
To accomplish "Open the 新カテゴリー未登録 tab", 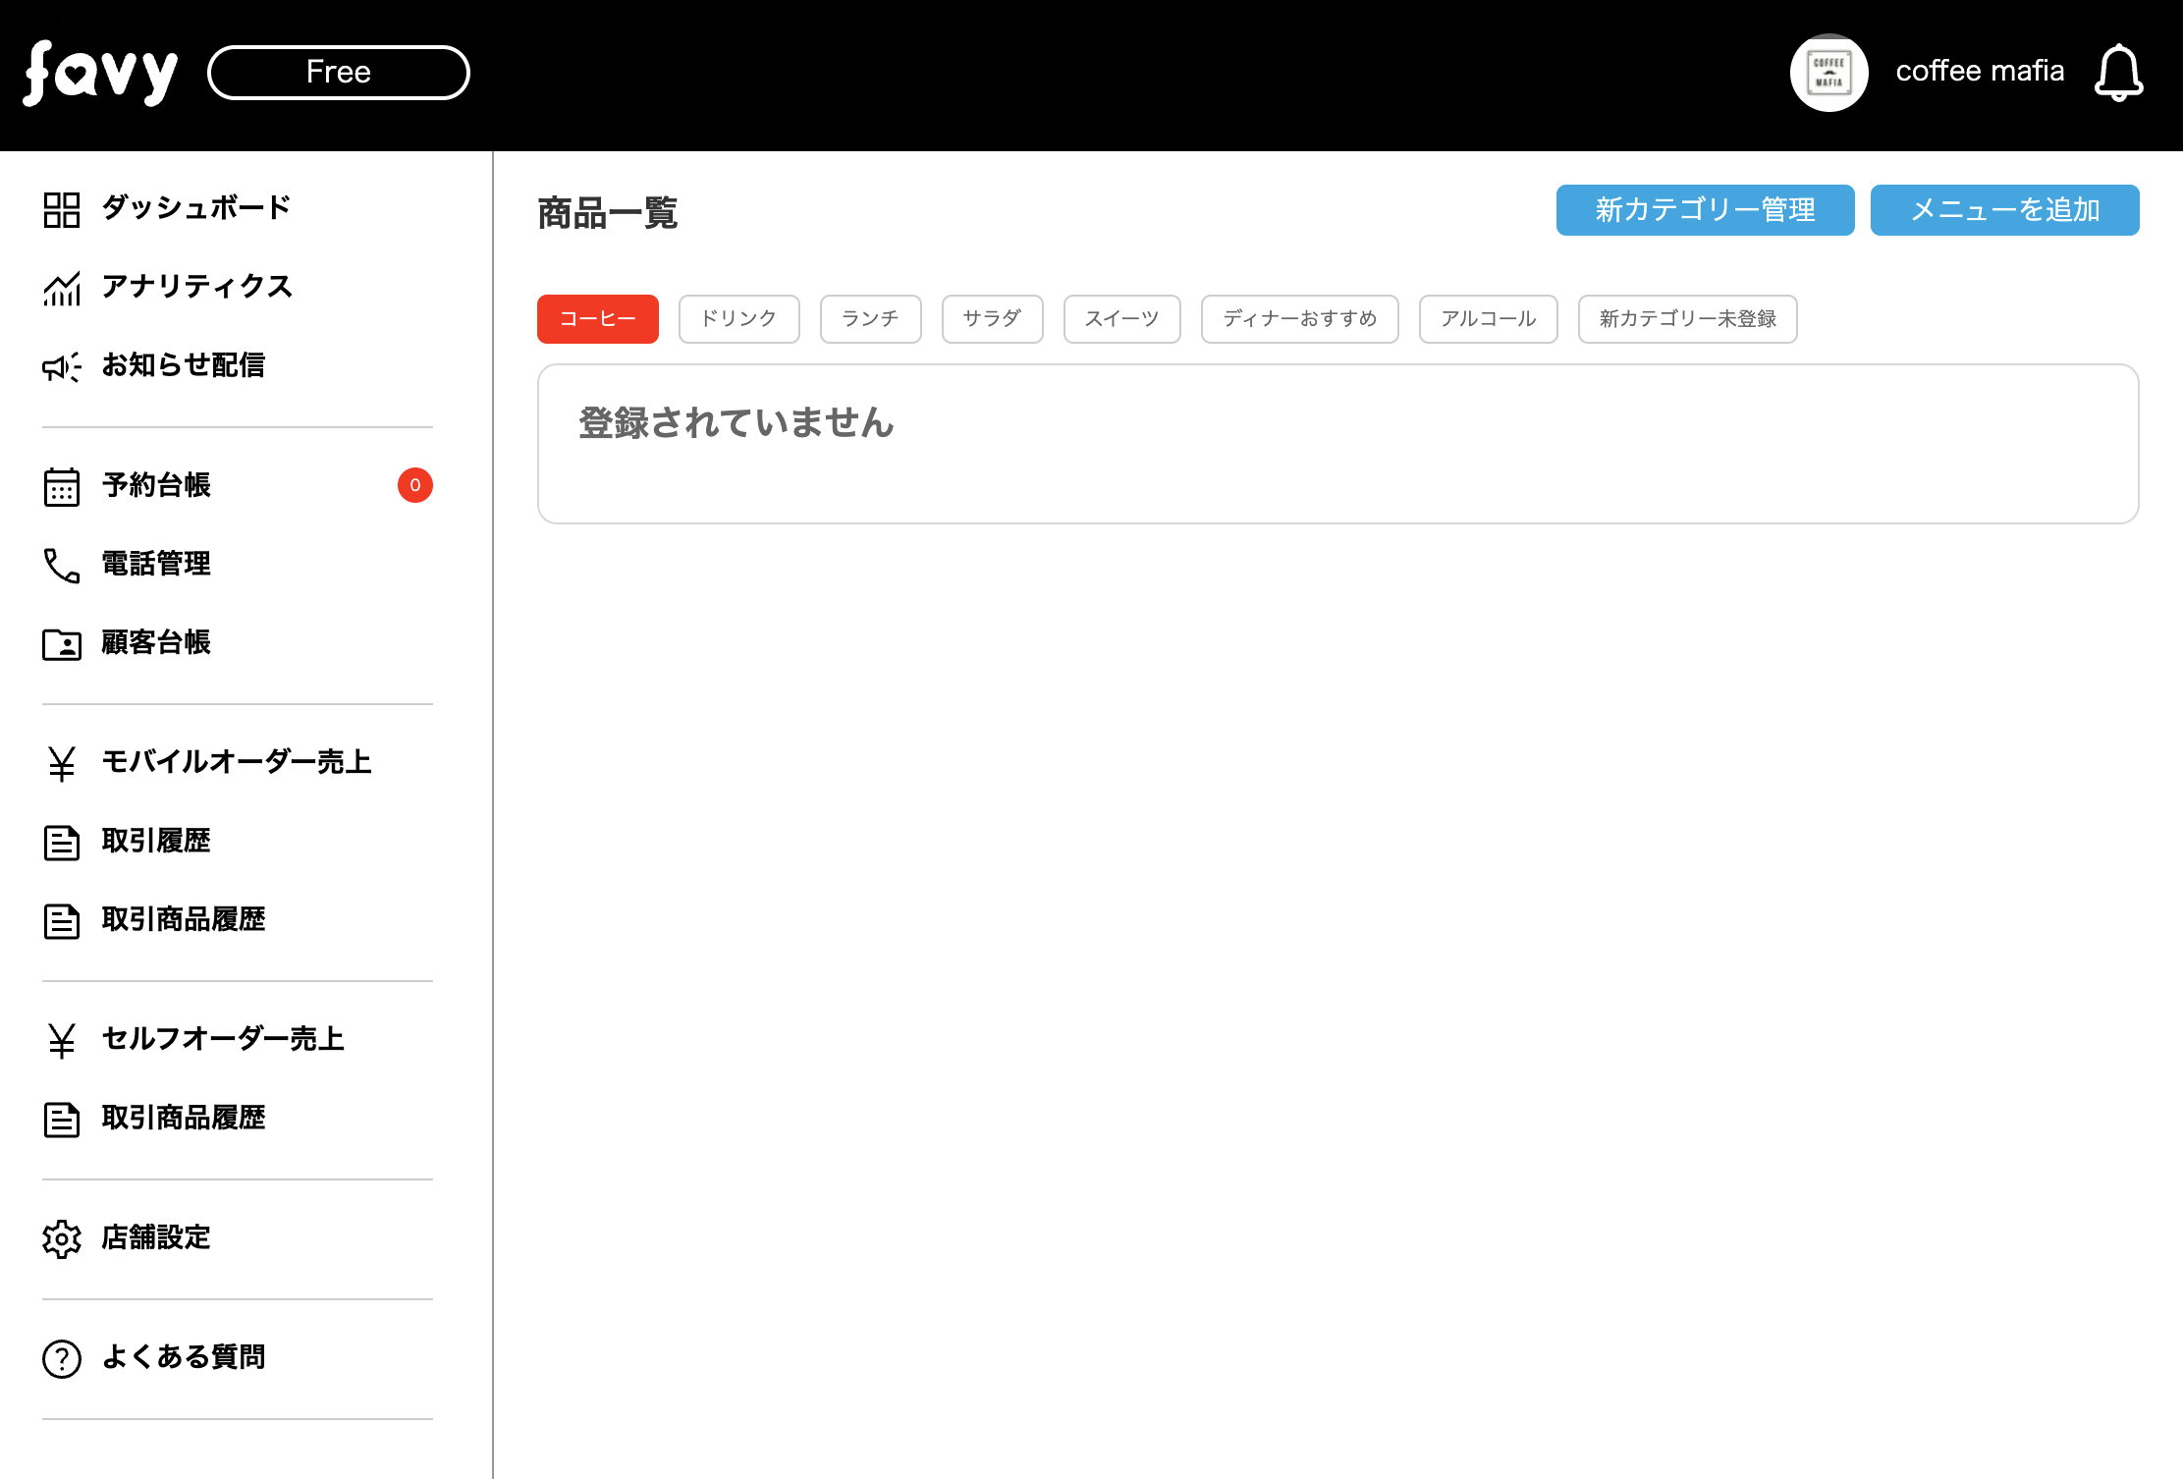I will click(x=1687, y=319).
